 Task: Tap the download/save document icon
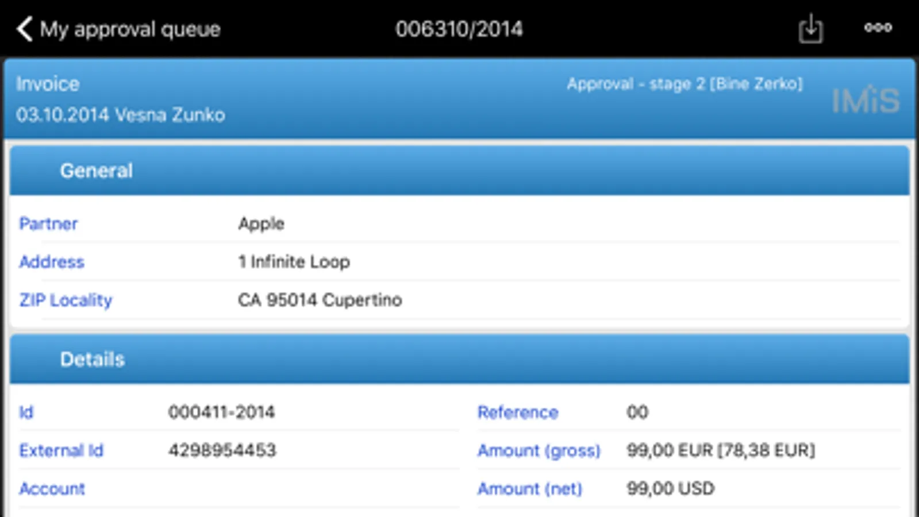click(x=810, y=29)
